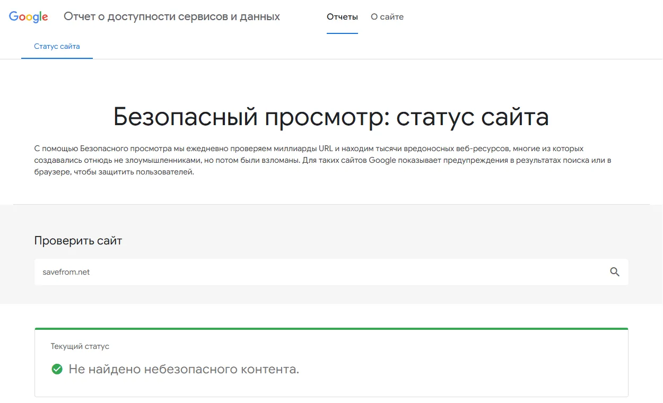Image resolution: width=663 pixels, height=403 pixels.
Task: Click the description paragraph about Безопасного просмотра
Action: (x=322, y=160)
